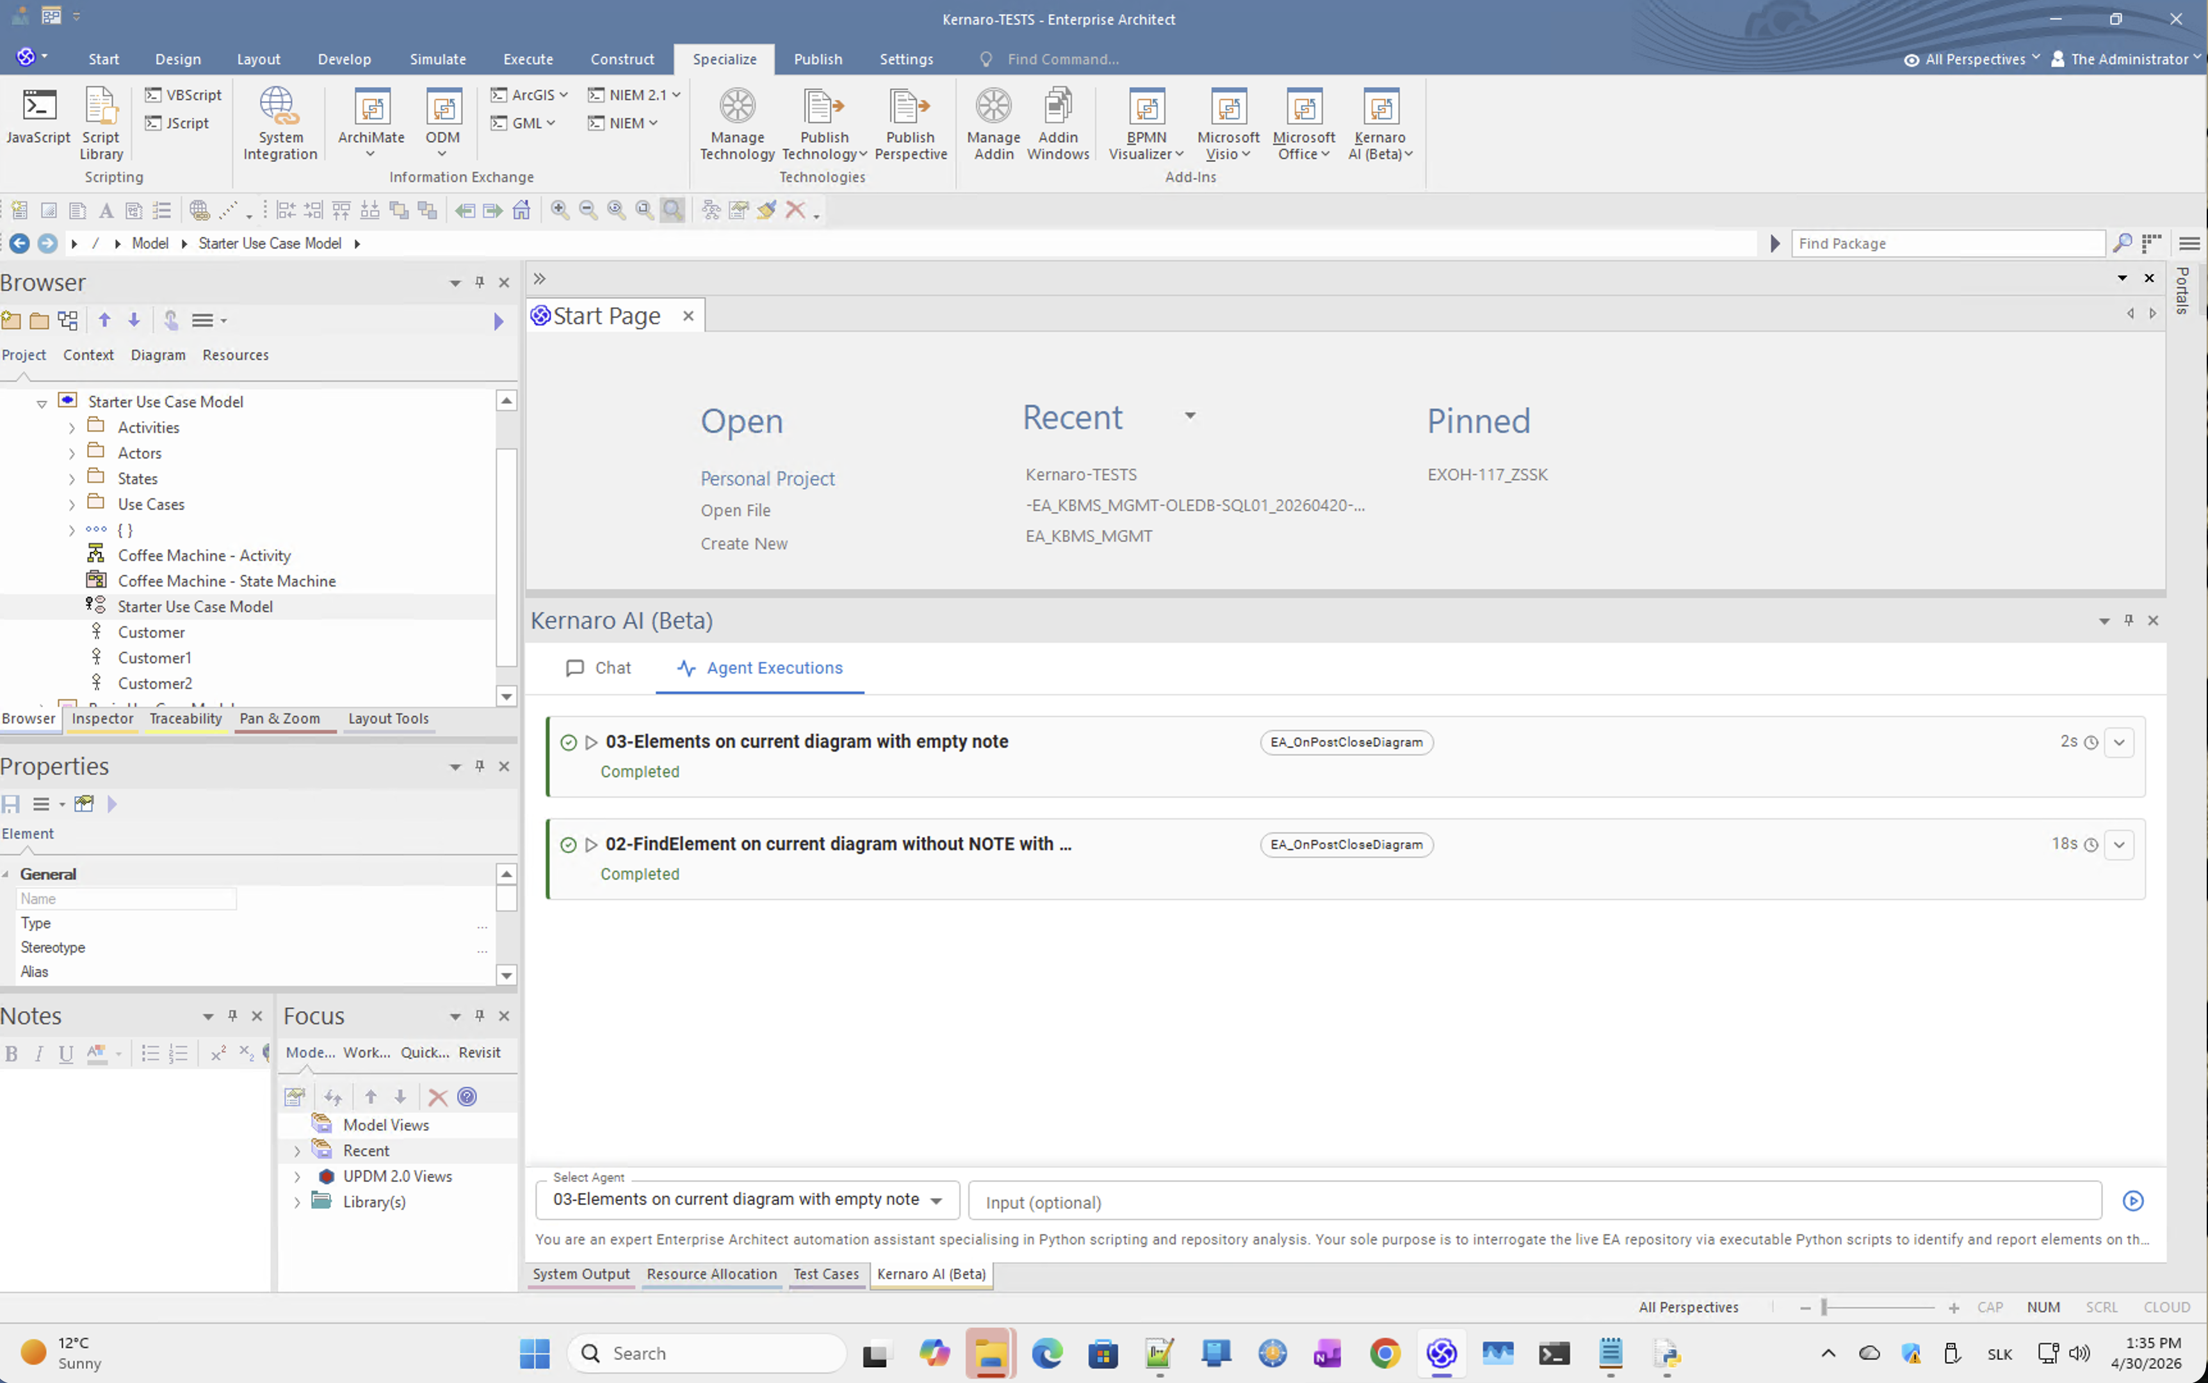
Task: Click the Input (optional) text field
Action: tap(1535, 1202)
